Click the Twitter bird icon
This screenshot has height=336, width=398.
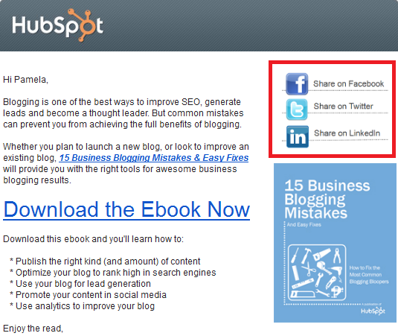pos(297,110)
